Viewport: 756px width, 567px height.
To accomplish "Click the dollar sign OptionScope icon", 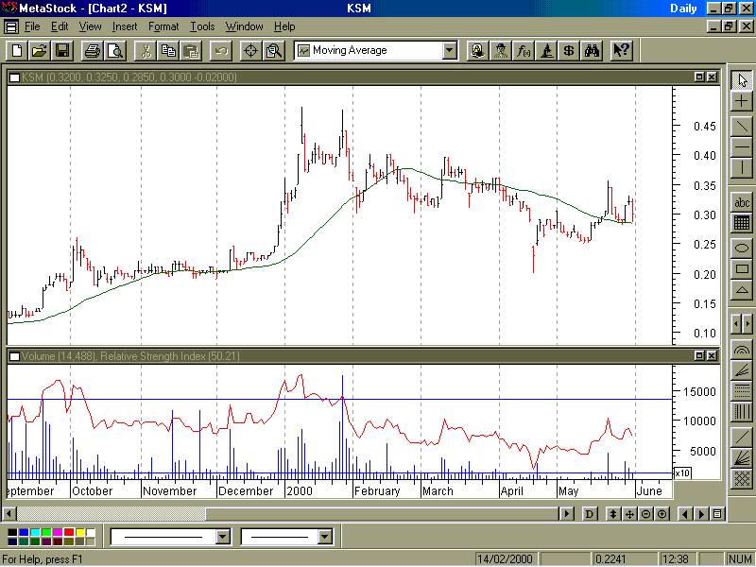I will click(x=569, y=50).
